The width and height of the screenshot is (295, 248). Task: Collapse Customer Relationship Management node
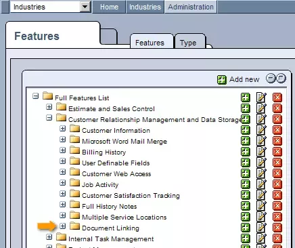click(x=49, y=118)
